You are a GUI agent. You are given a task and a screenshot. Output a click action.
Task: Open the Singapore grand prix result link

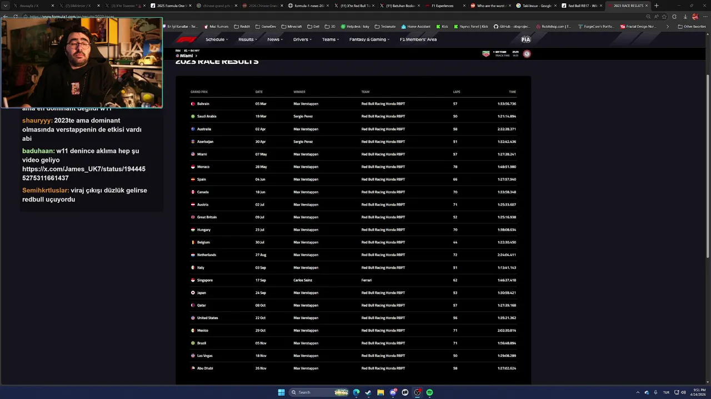tap(205, 280)
